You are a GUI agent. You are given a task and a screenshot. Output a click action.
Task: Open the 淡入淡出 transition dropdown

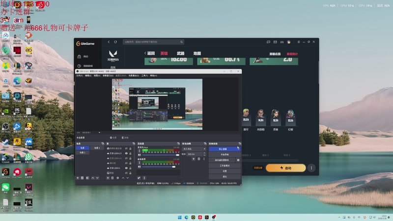tap(194, 149)
